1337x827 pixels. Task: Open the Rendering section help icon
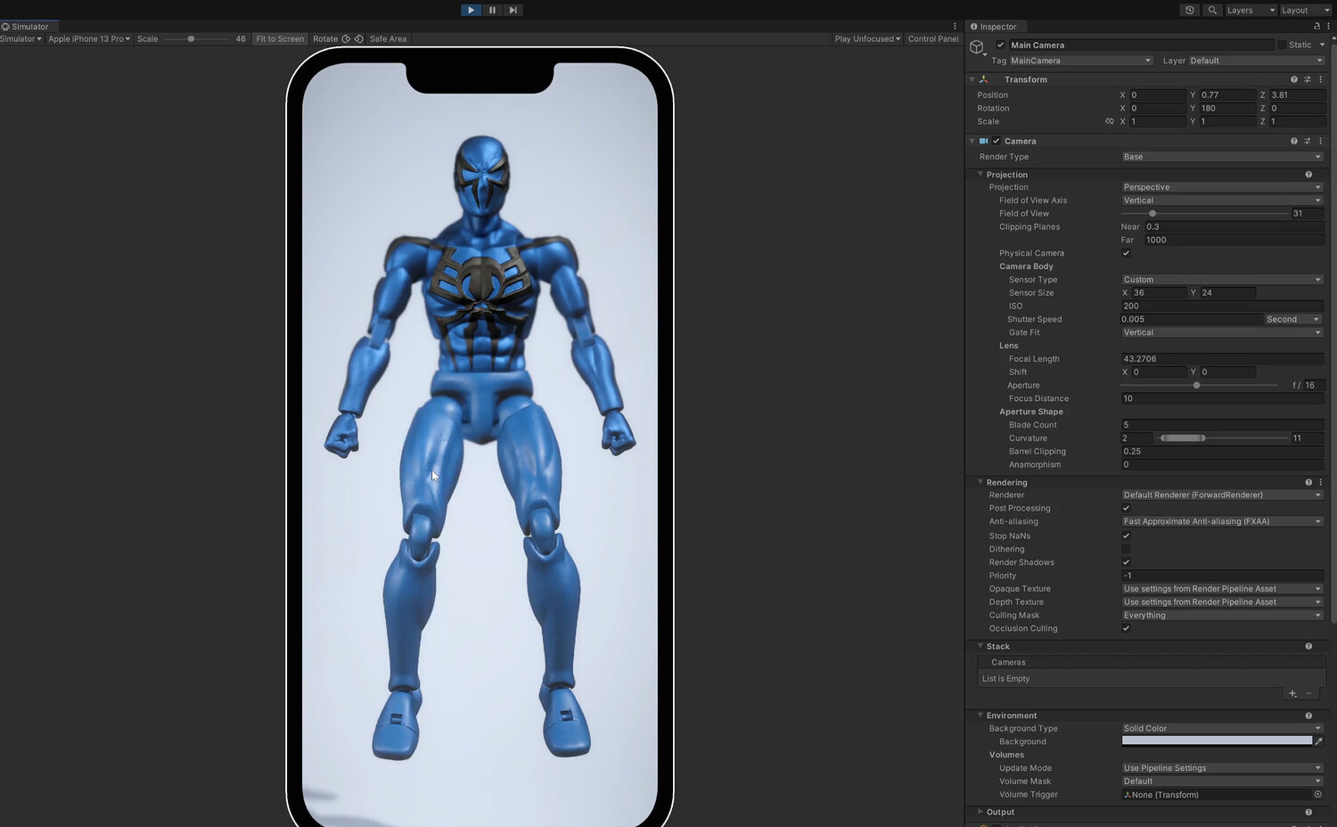(x=1308, y=482)
